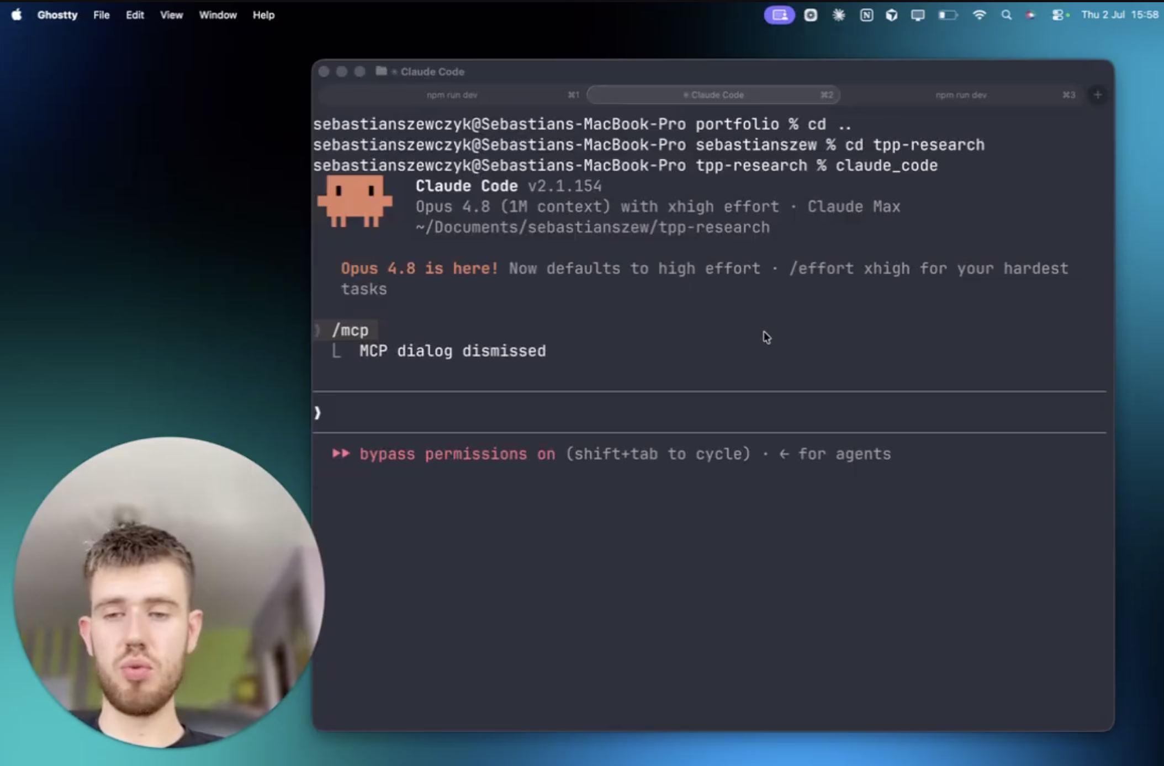Switch to first npm run dev tab

coord(452,95)
